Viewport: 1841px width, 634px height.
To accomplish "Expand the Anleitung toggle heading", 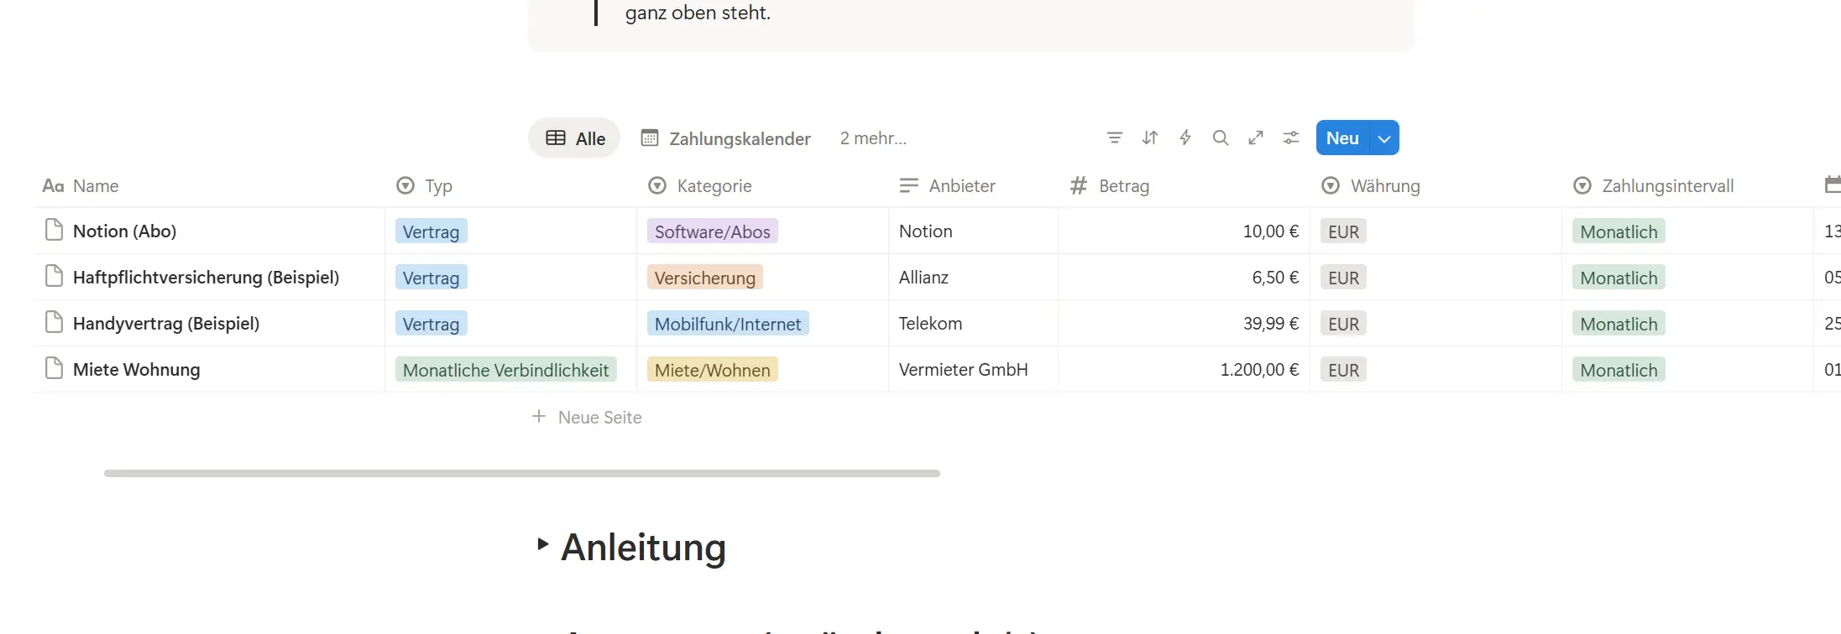I will [542, 544].
